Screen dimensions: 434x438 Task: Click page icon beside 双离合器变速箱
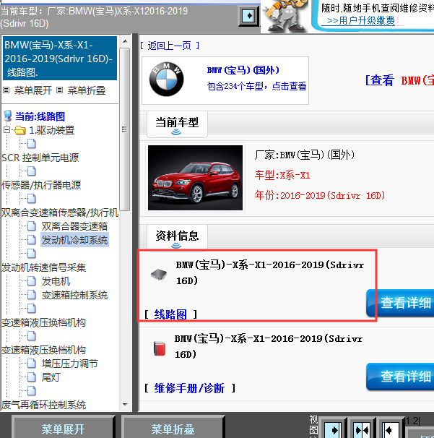point(32,226)
